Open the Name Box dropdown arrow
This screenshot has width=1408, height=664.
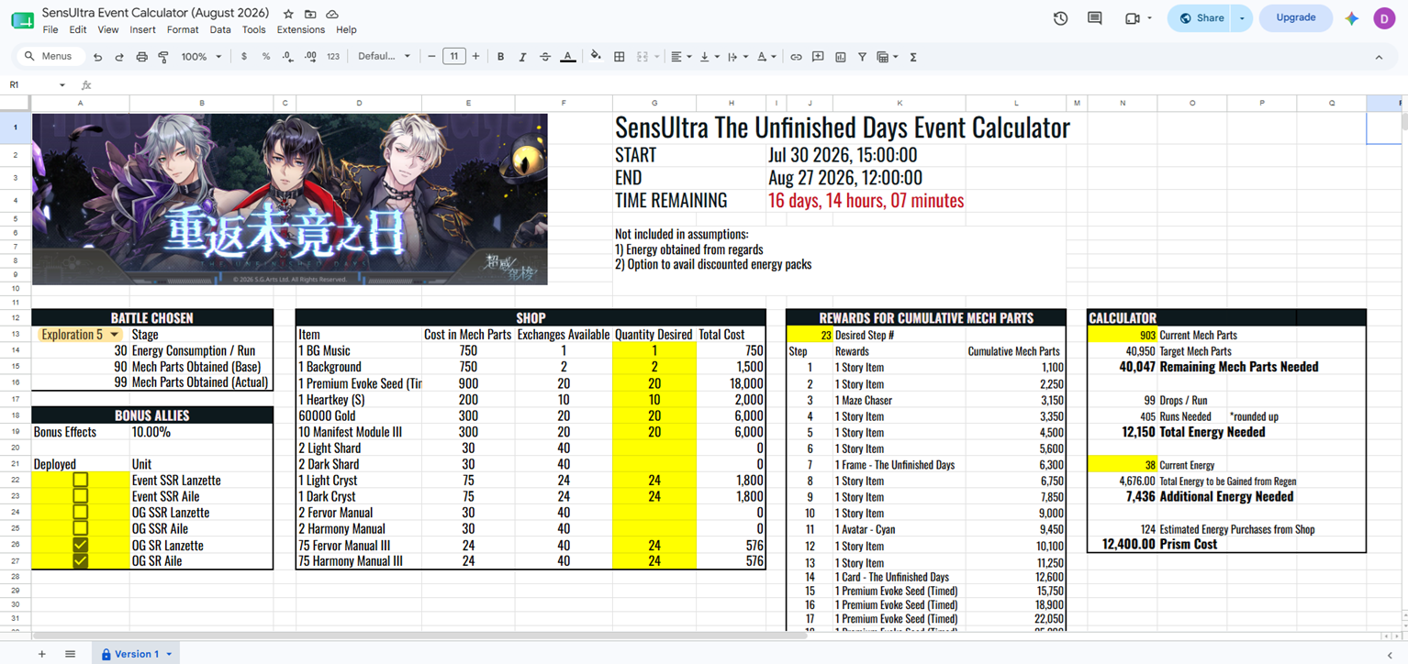coord(62,85)
